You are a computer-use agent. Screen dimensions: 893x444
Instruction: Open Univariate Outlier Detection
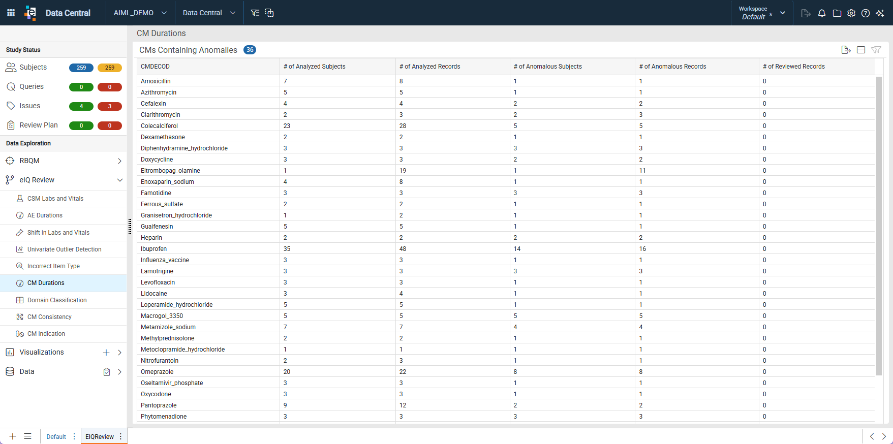click(x=64, y=249)
